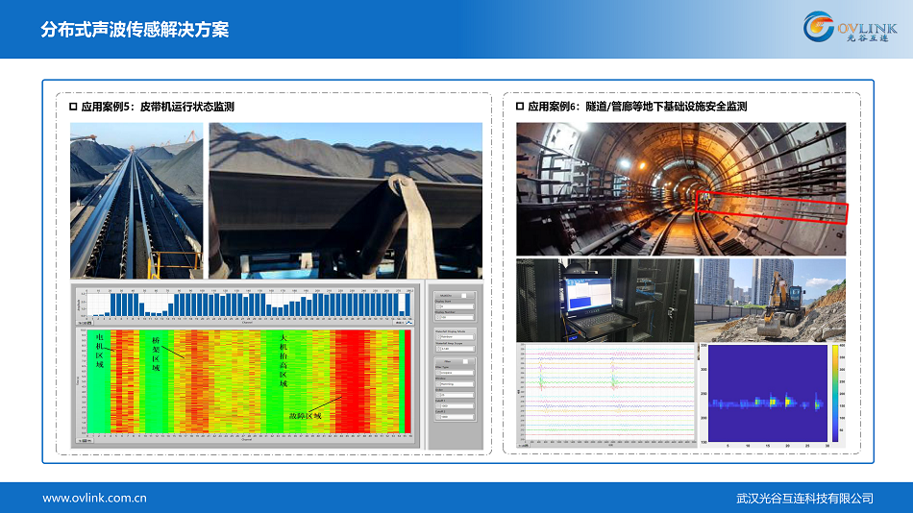913x513 pixels.
Task: Click the excavator construction site photo
Action: [770, 299]
